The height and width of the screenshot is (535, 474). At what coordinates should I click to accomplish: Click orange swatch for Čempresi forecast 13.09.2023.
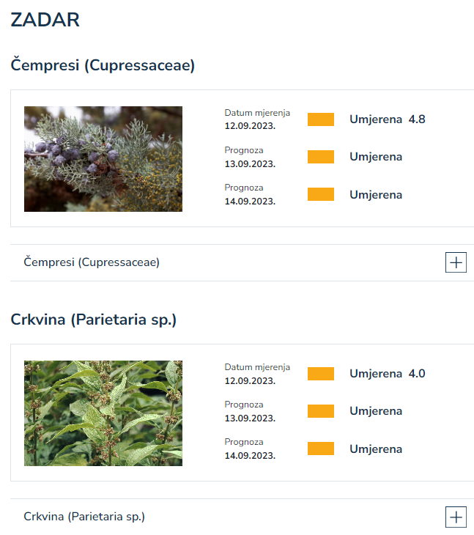coord(321,157)
